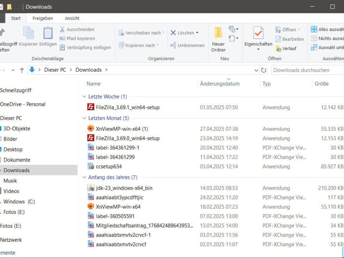Open the Eigenschaften properties icon
The height and width of the screenshot is (258, 344).
coord(258,33)
